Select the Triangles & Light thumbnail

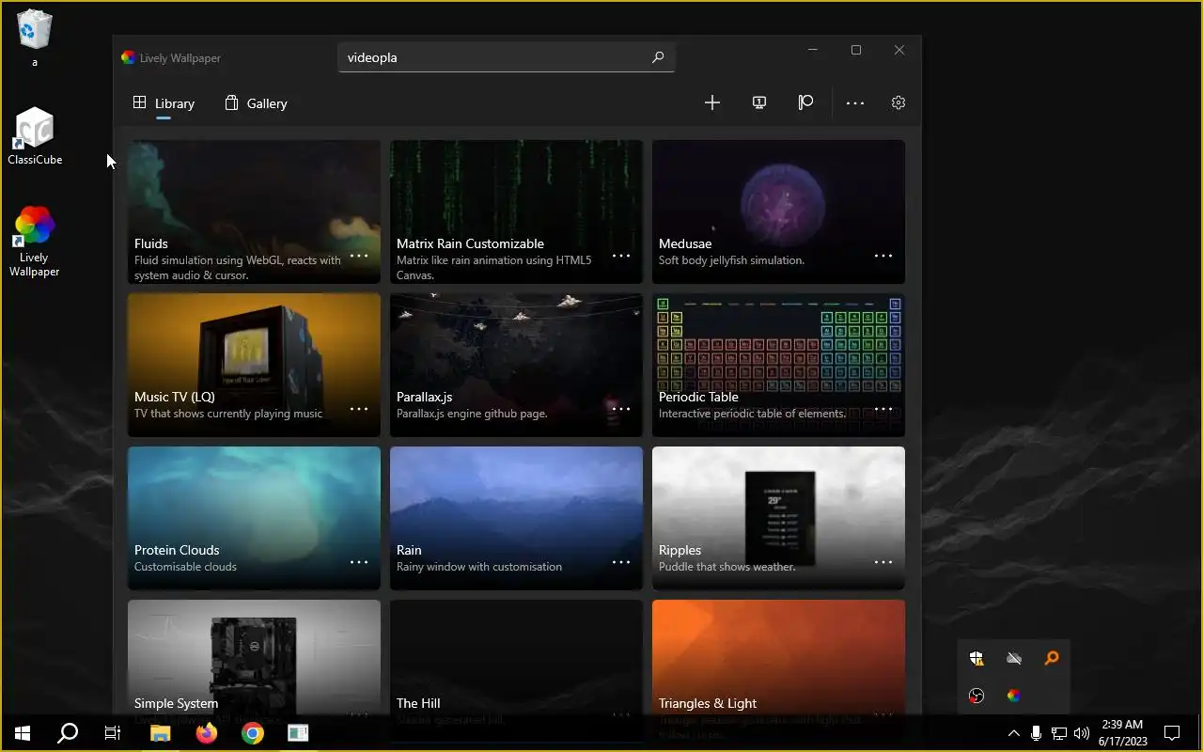pyautogui.click(x=778, y=658)
